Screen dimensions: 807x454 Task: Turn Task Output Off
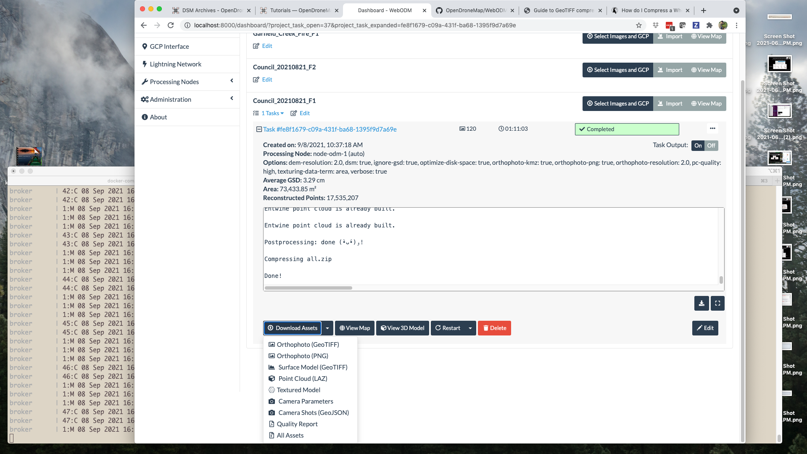coord(711,145)
